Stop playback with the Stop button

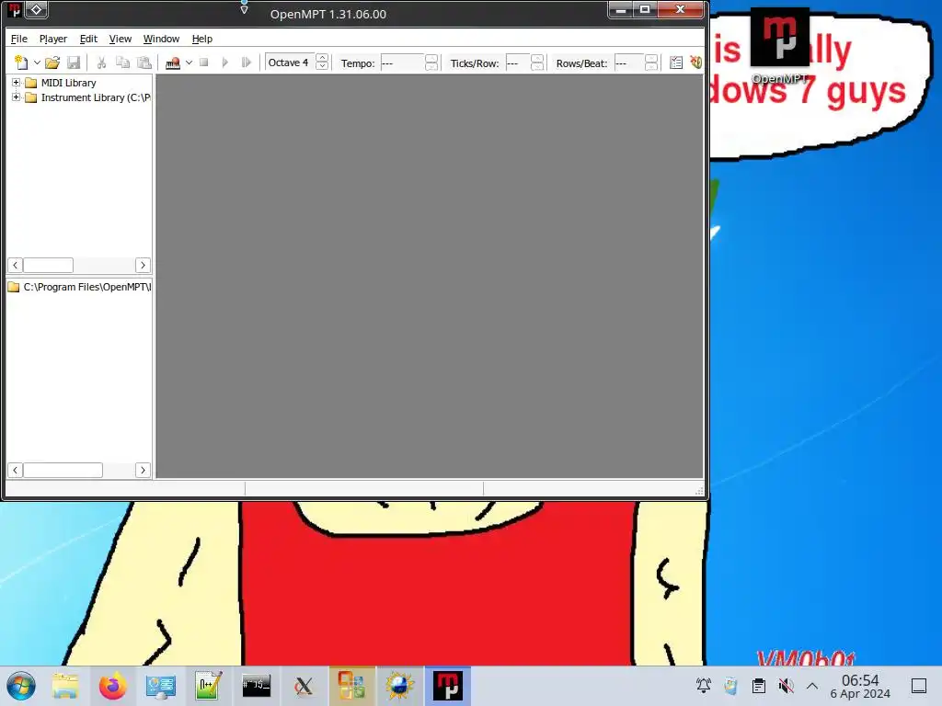click(x=203, y=63)
